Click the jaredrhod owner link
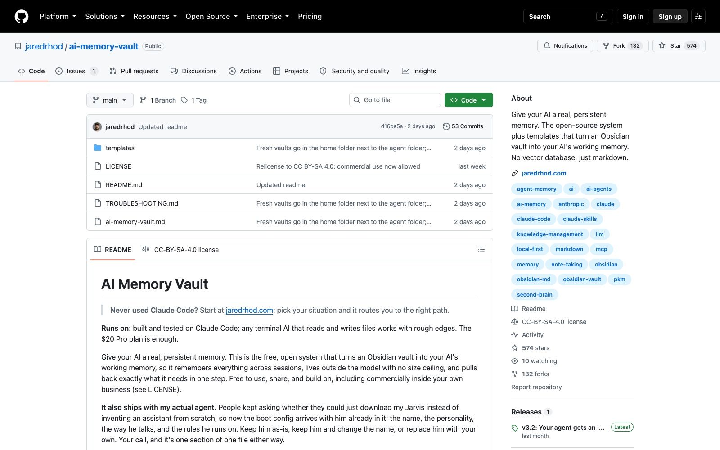Image resolution: width=720 pixels, height=450 pixels. click(44, 46)
